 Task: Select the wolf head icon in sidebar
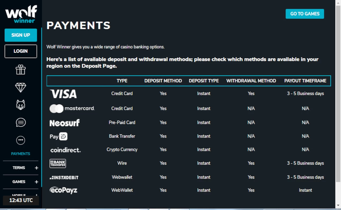[21, 105]
